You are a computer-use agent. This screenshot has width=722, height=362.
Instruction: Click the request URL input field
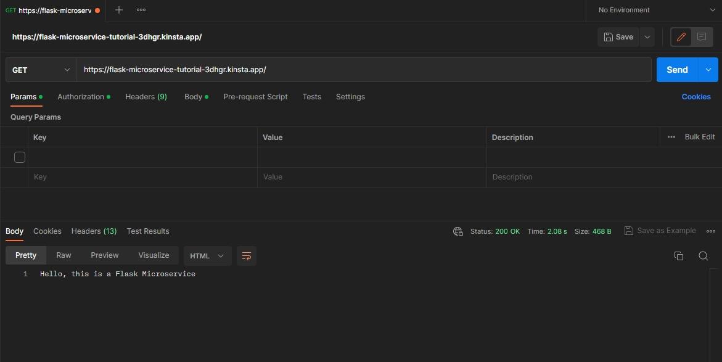click(364, 70)
